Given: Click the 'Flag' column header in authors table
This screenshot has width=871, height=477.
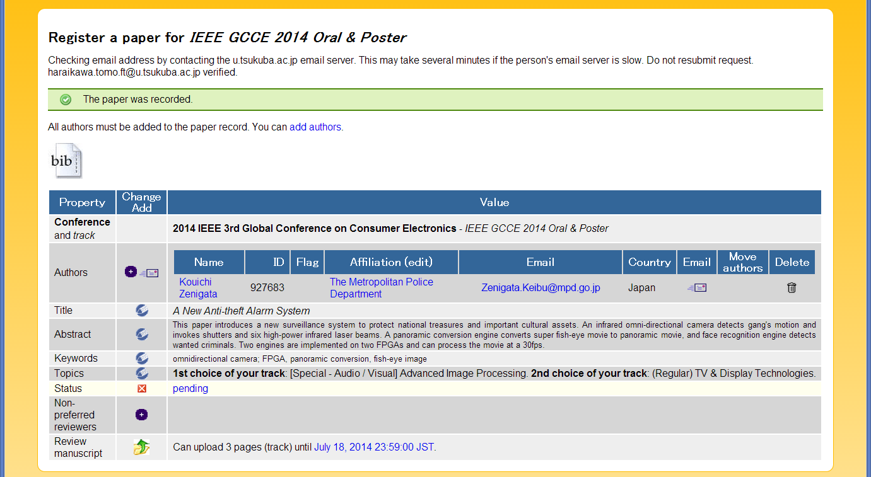Looking at the screenshot, I should 307,262.
